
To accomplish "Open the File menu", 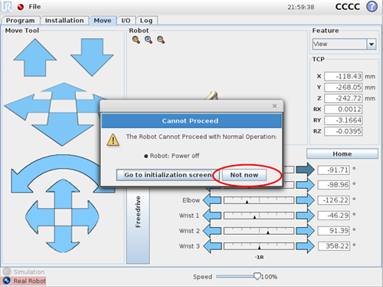I will pyautogui.click(x=34, y=7).
